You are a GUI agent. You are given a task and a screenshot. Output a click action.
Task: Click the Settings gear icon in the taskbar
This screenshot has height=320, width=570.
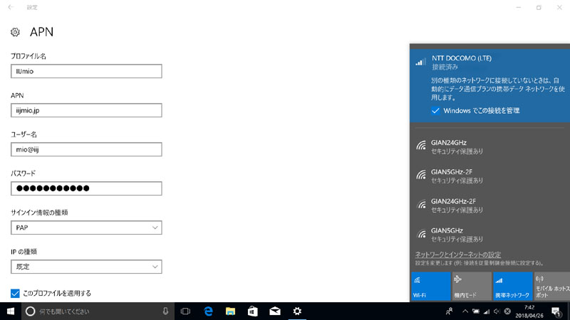click(297, 311)
